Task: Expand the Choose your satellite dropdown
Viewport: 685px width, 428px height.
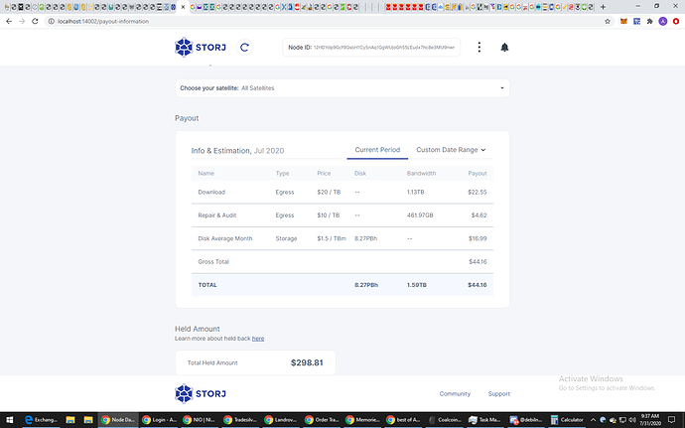Action: 342,88
